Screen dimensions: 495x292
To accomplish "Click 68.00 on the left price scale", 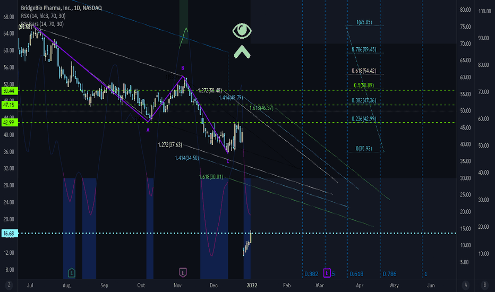I will (x=9, y=17).
